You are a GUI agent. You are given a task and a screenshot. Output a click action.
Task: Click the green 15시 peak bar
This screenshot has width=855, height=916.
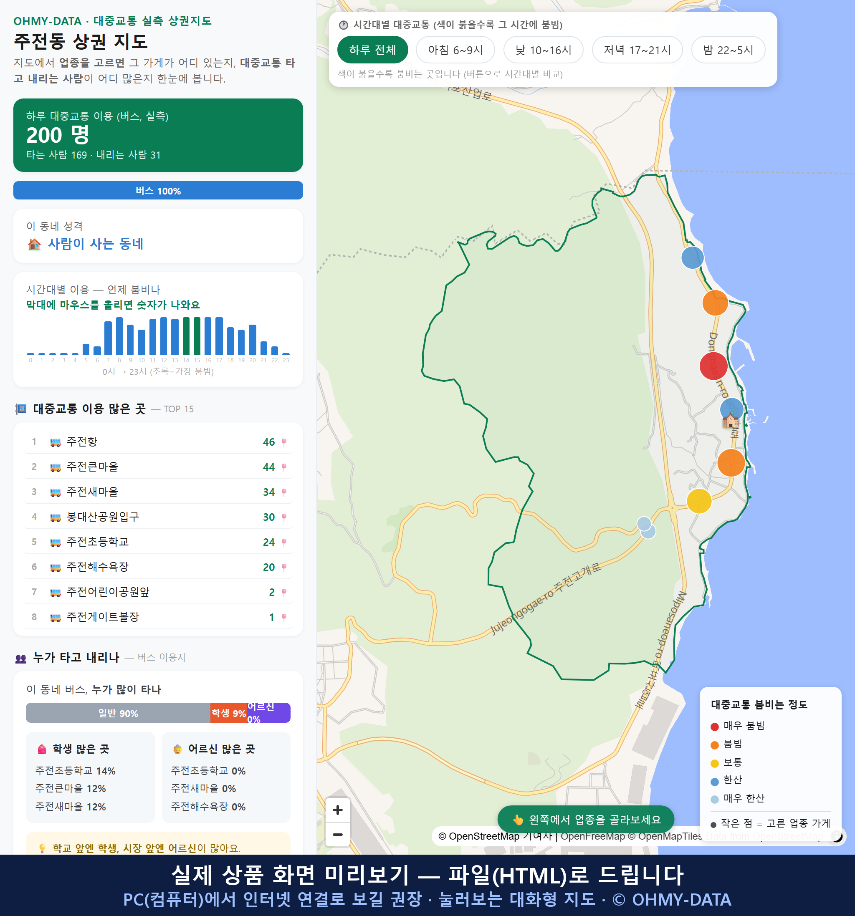(197, 336)
